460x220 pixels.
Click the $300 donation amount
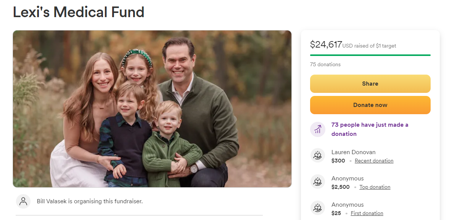pos(338,161)
